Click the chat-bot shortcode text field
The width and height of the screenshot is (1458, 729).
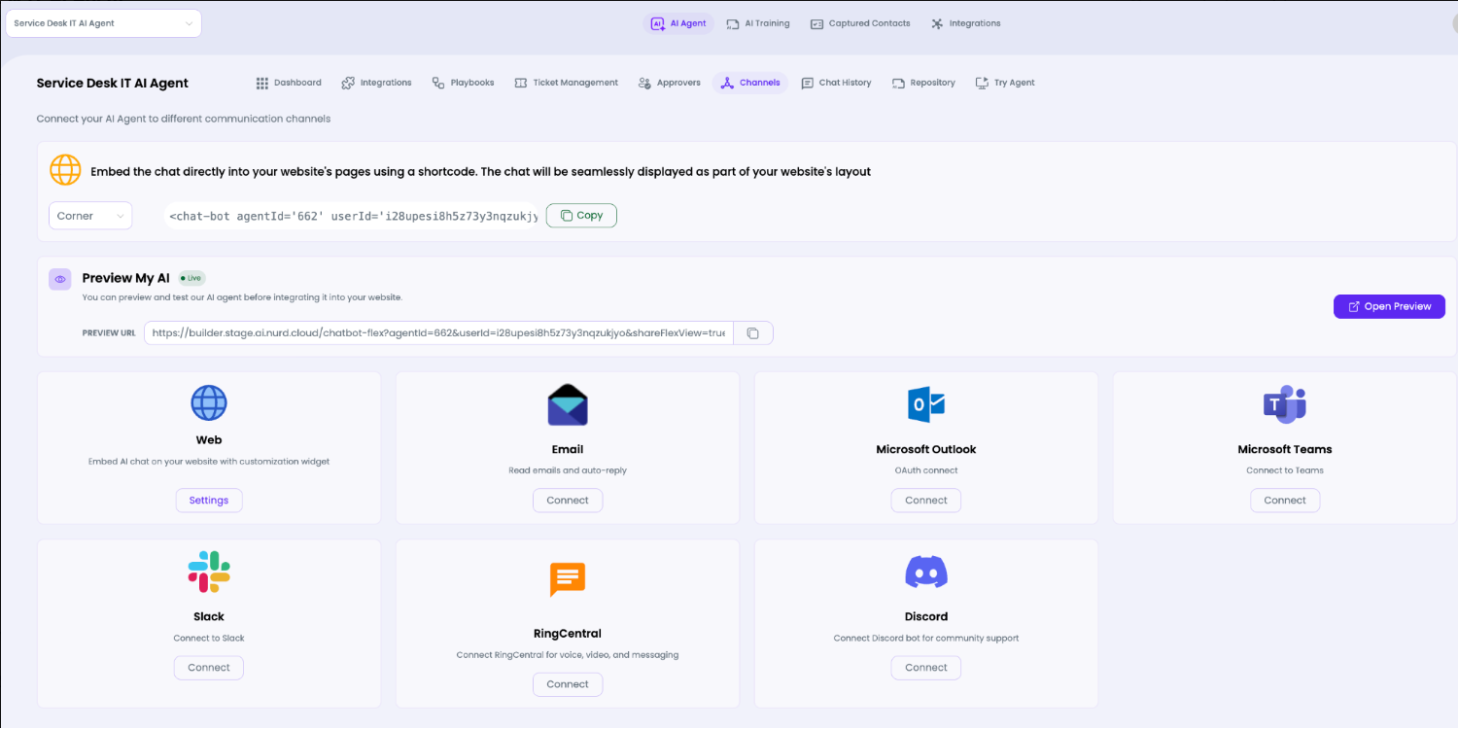pyautogui.click(x=352, y=216)
